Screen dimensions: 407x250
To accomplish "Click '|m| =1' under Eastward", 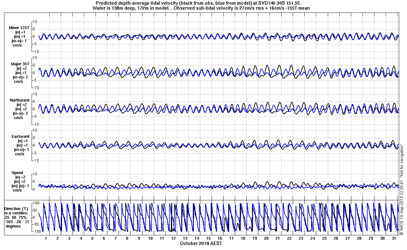I will [x=23, y=145].
